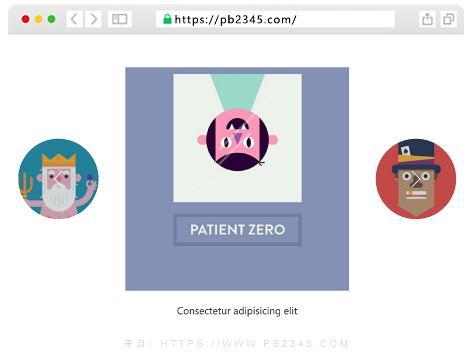Go to previous slide with left chevron

click(58, 178)
